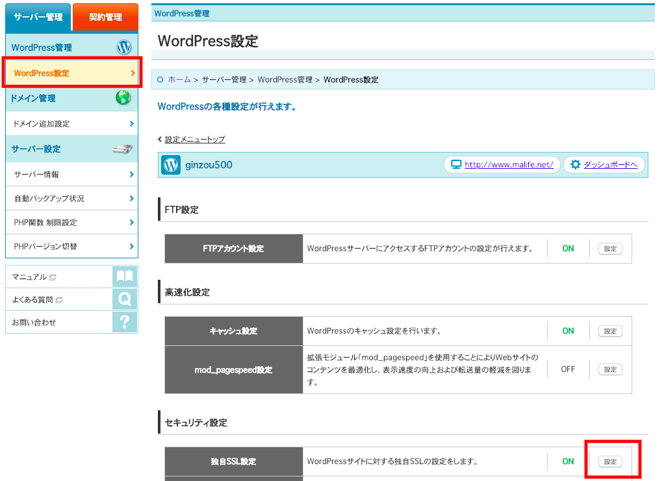This screenshot has height=481, width=664.
Task: Click the ドメイン管理 sidebar heading
Action: [33, 98]
